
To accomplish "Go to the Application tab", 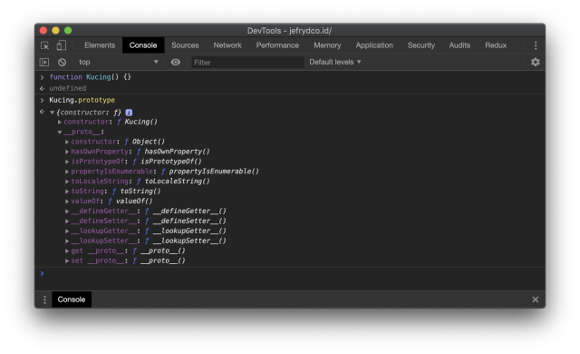I will (x=374, y=45).
